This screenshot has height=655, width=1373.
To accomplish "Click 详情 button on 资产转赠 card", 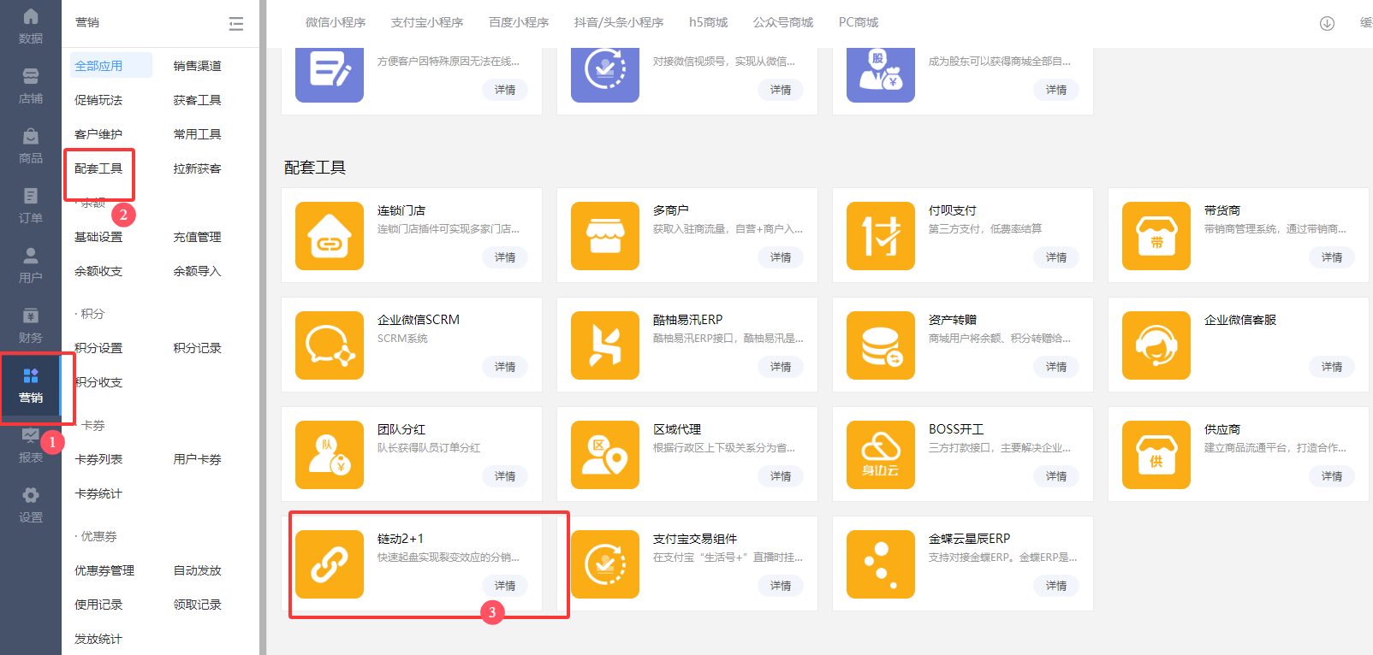I will click(1056, 367).
